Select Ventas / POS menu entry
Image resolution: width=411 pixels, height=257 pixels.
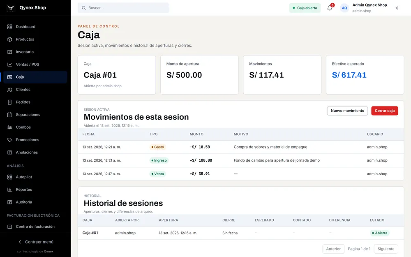[x=35, y=65]
